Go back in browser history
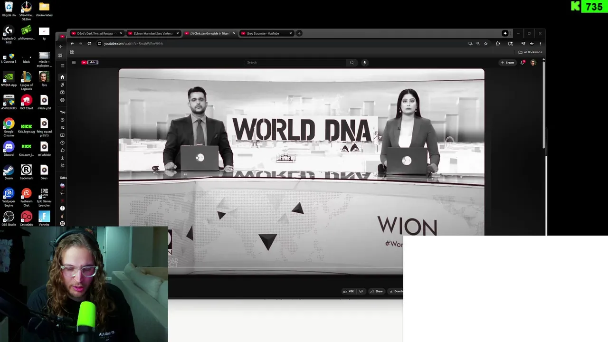 pos(72,43)
